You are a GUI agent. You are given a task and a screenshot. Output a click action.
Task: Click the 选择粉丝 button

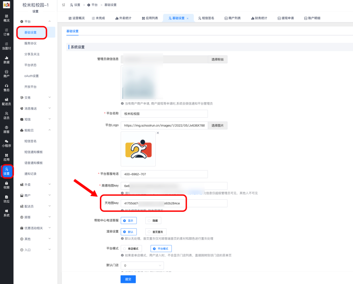(x=218, y=59)
